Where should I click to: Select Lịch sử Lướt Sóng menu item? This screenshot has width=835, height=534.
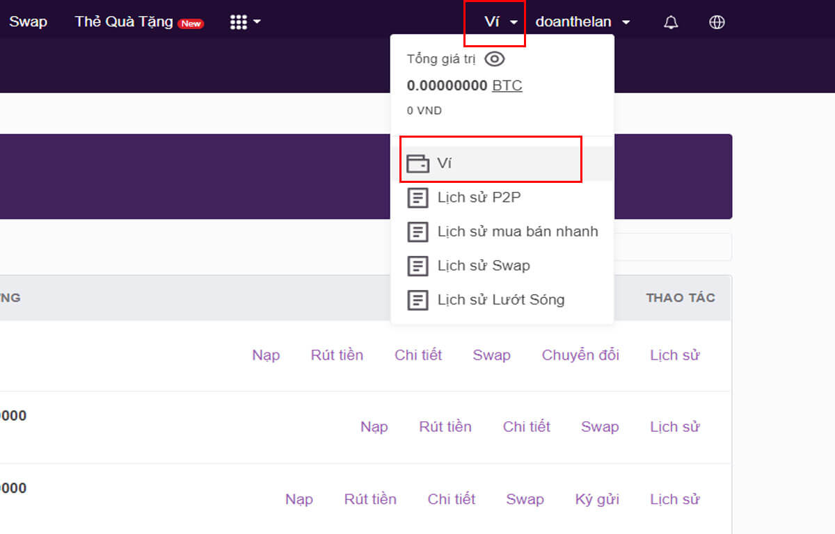500,300
